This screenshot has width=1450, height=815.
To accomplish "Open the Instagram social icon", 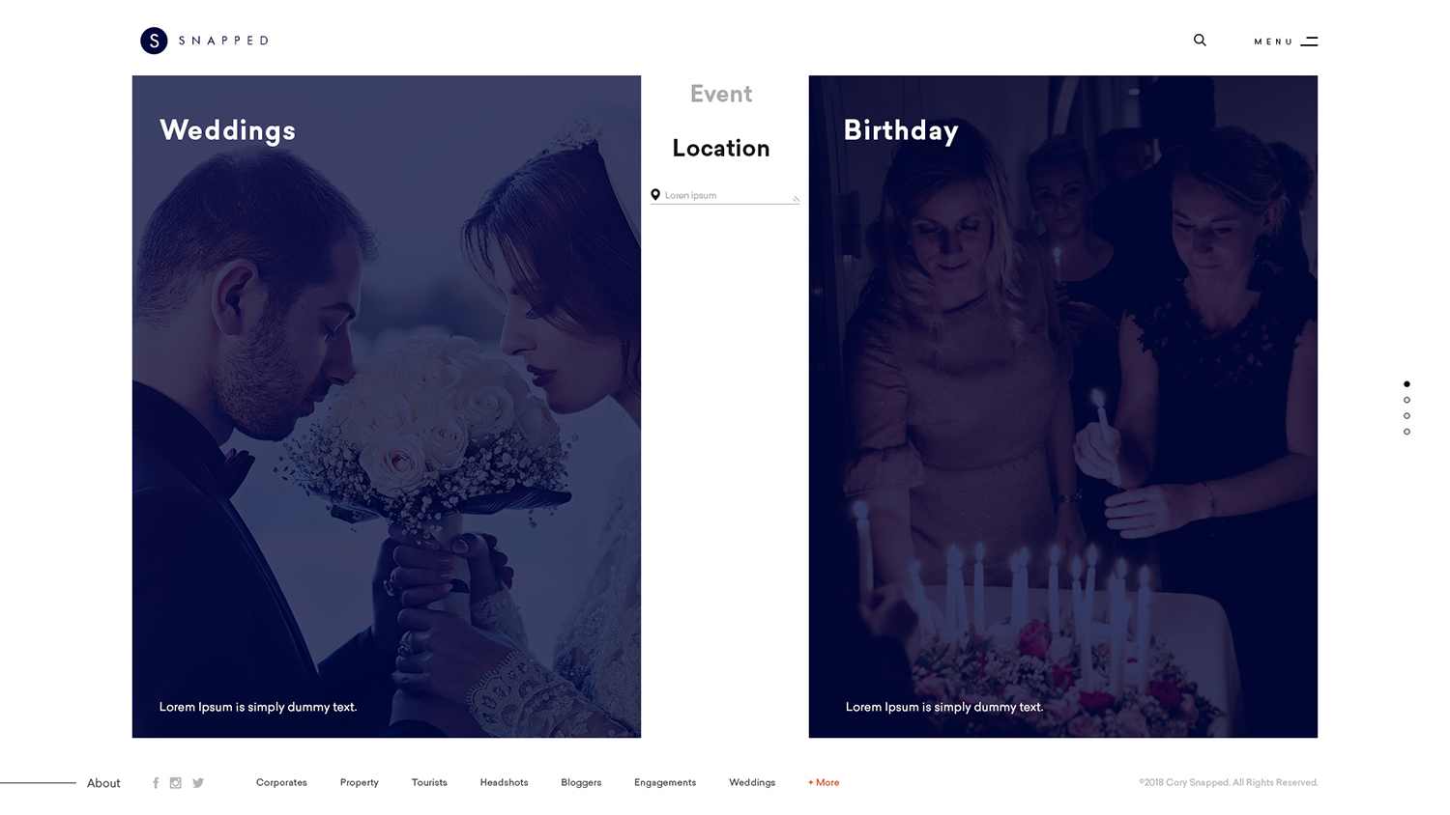I will point(176,783).
